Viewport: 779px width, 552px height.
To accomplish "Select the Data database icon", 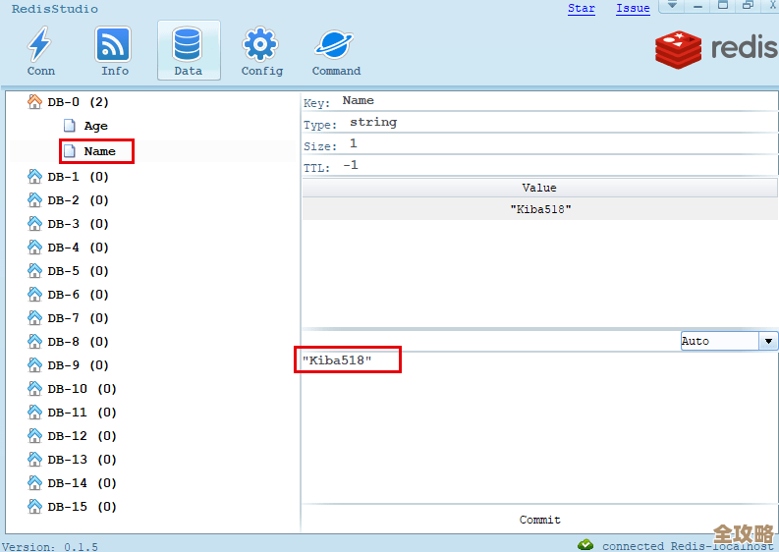I will click(188, 45).
